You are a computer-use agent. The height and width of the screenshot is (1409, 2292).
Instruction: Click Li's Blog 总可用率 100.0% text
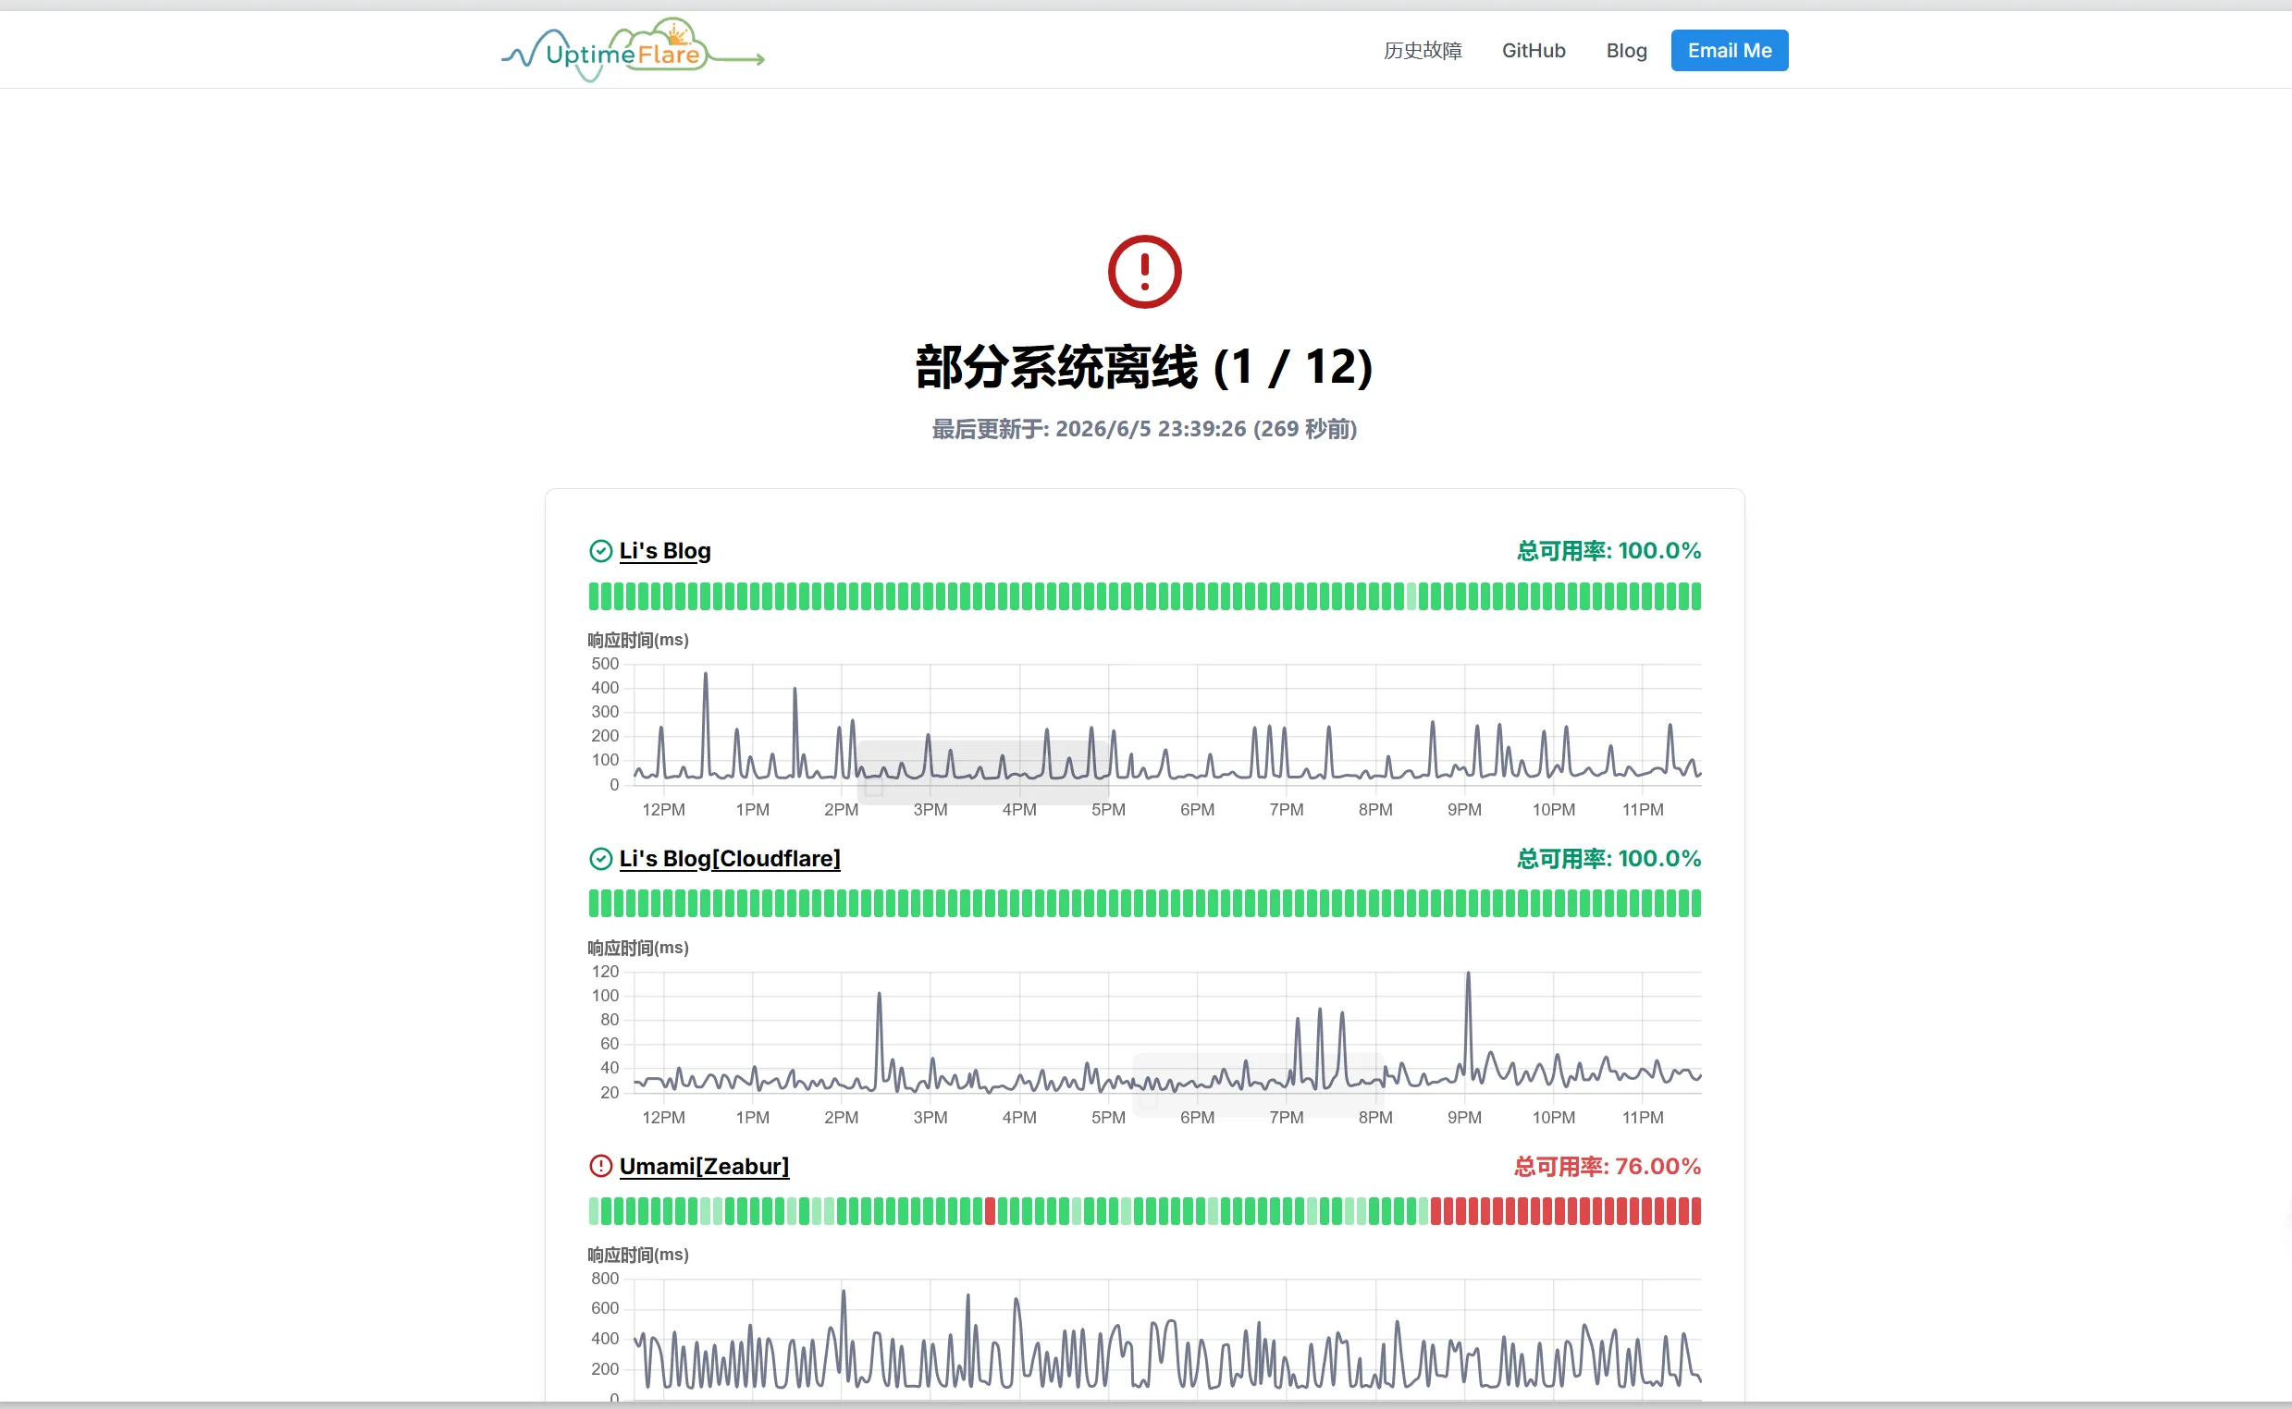coord(1608,551)
